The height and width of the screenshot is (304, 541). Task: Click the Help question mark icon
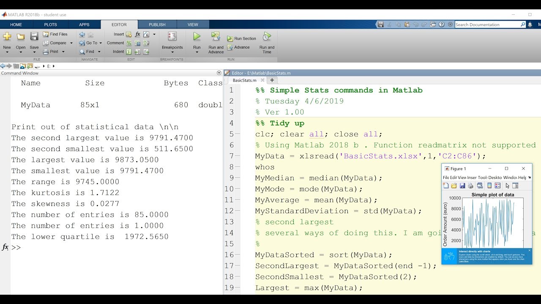442,24
